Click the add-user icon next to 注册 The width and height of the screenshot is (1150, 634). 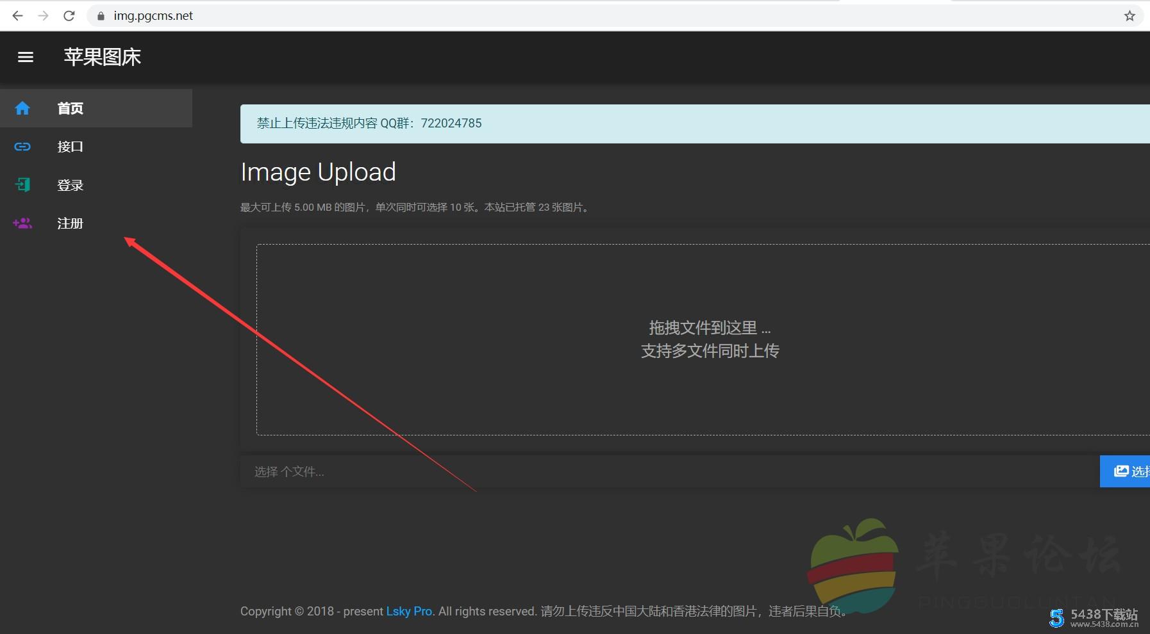22,223
